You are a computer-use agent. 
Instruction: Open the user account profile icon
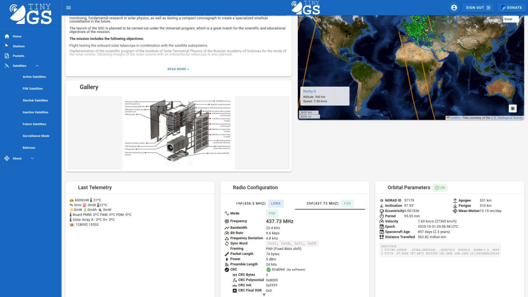click(454, 7)
